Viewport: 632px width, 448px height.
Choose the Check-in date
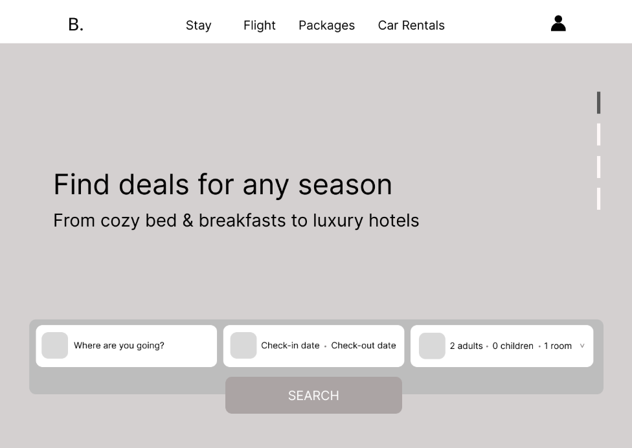290,346
